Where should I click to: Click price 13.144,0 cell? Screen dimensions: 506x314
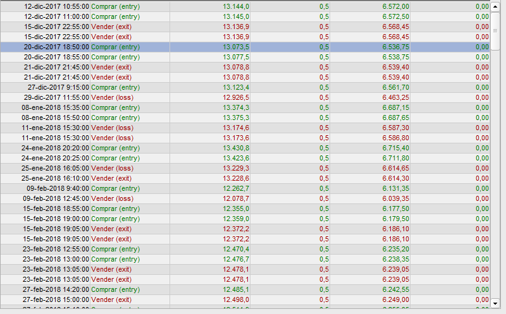(236, 6)
